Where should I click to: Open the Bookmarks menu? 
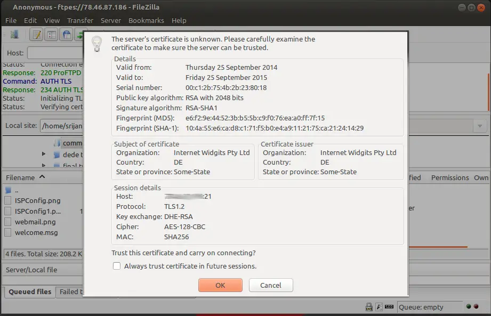click(x=146, y=20)
